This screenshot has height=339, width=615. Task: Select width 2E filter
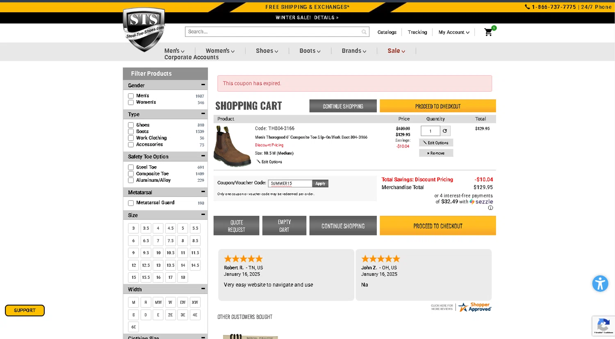click(171, 315)
